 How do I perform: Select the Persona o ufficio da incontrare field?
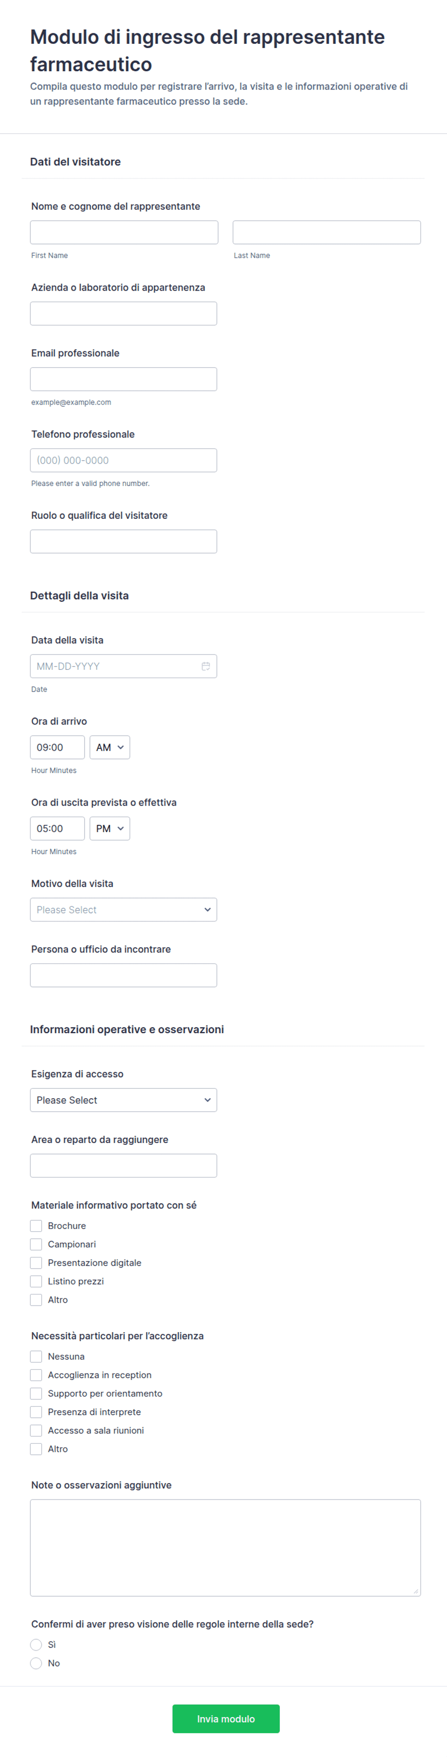point(124,975)
